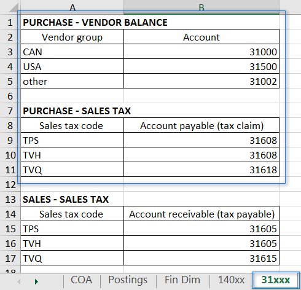Viewport: 301px width, 290px height.
Task: Click the next sheet navigation arrow
Action: (x=36, y=281)
